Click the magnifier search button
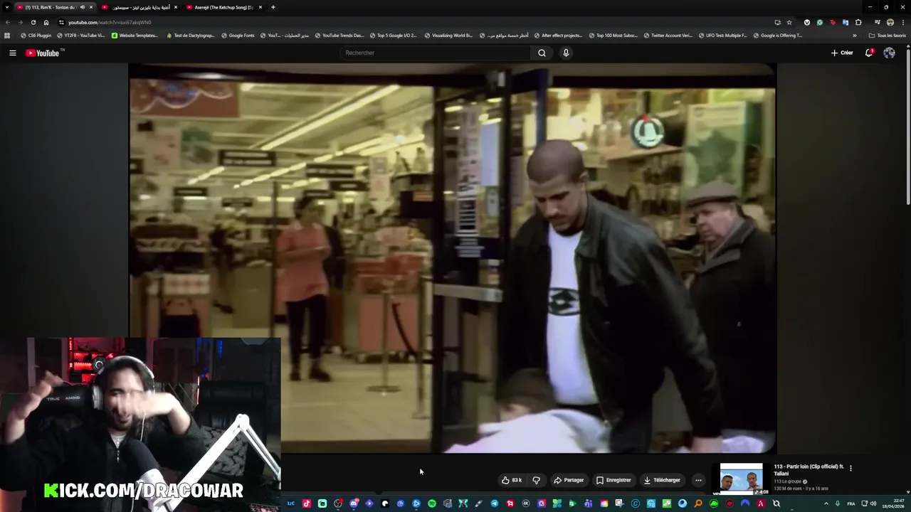This screenshot has width=911, height=512. tap(542, 53)
